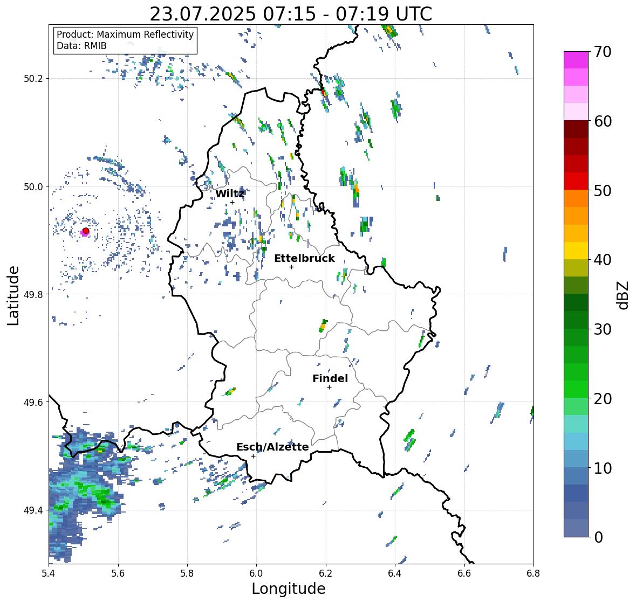Click the plus marker below Ettelbruck
Screen dimensions: 636x602
[x=291, y=267]
